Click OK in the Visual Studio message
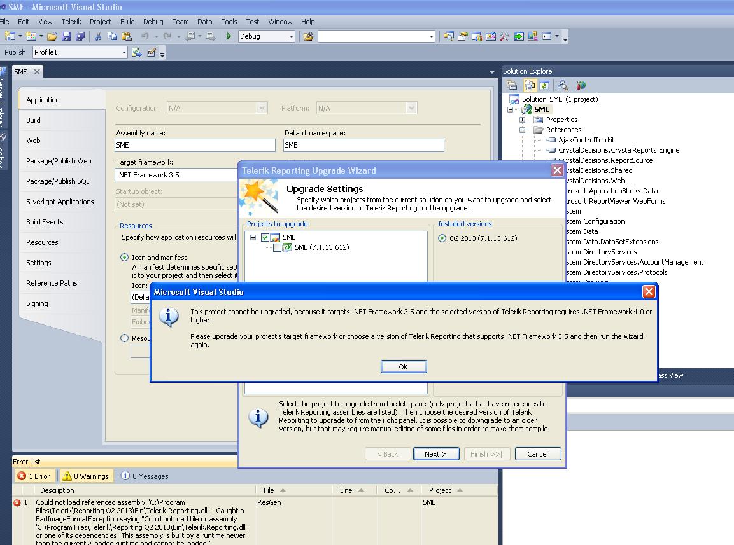Image resolution: width=734 pixels, height=545 pixels. pos(404,367)
